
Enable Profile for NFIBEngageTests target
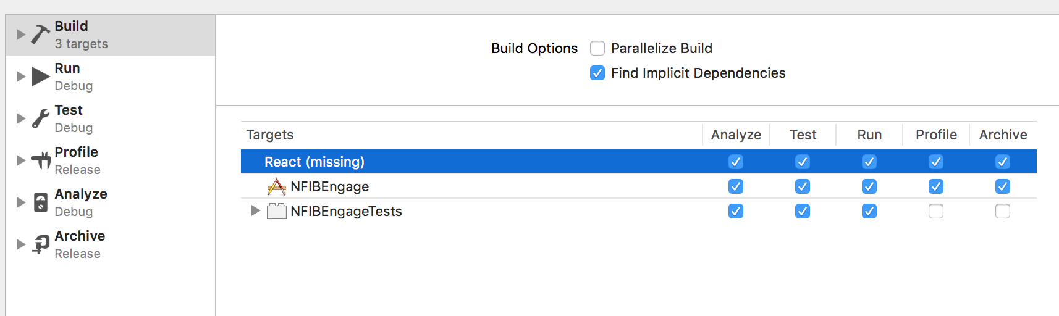click(936, 211)
